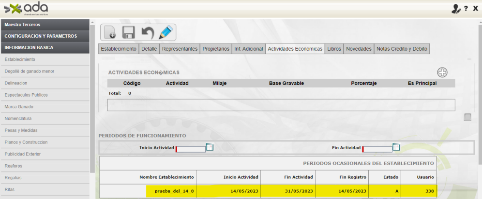
Task: Click the user profile icon at top right
Action: 455,9
